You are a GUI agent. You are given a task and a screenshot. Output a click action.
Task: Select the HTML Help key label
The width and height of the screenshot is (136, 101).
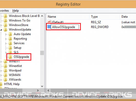12,84
